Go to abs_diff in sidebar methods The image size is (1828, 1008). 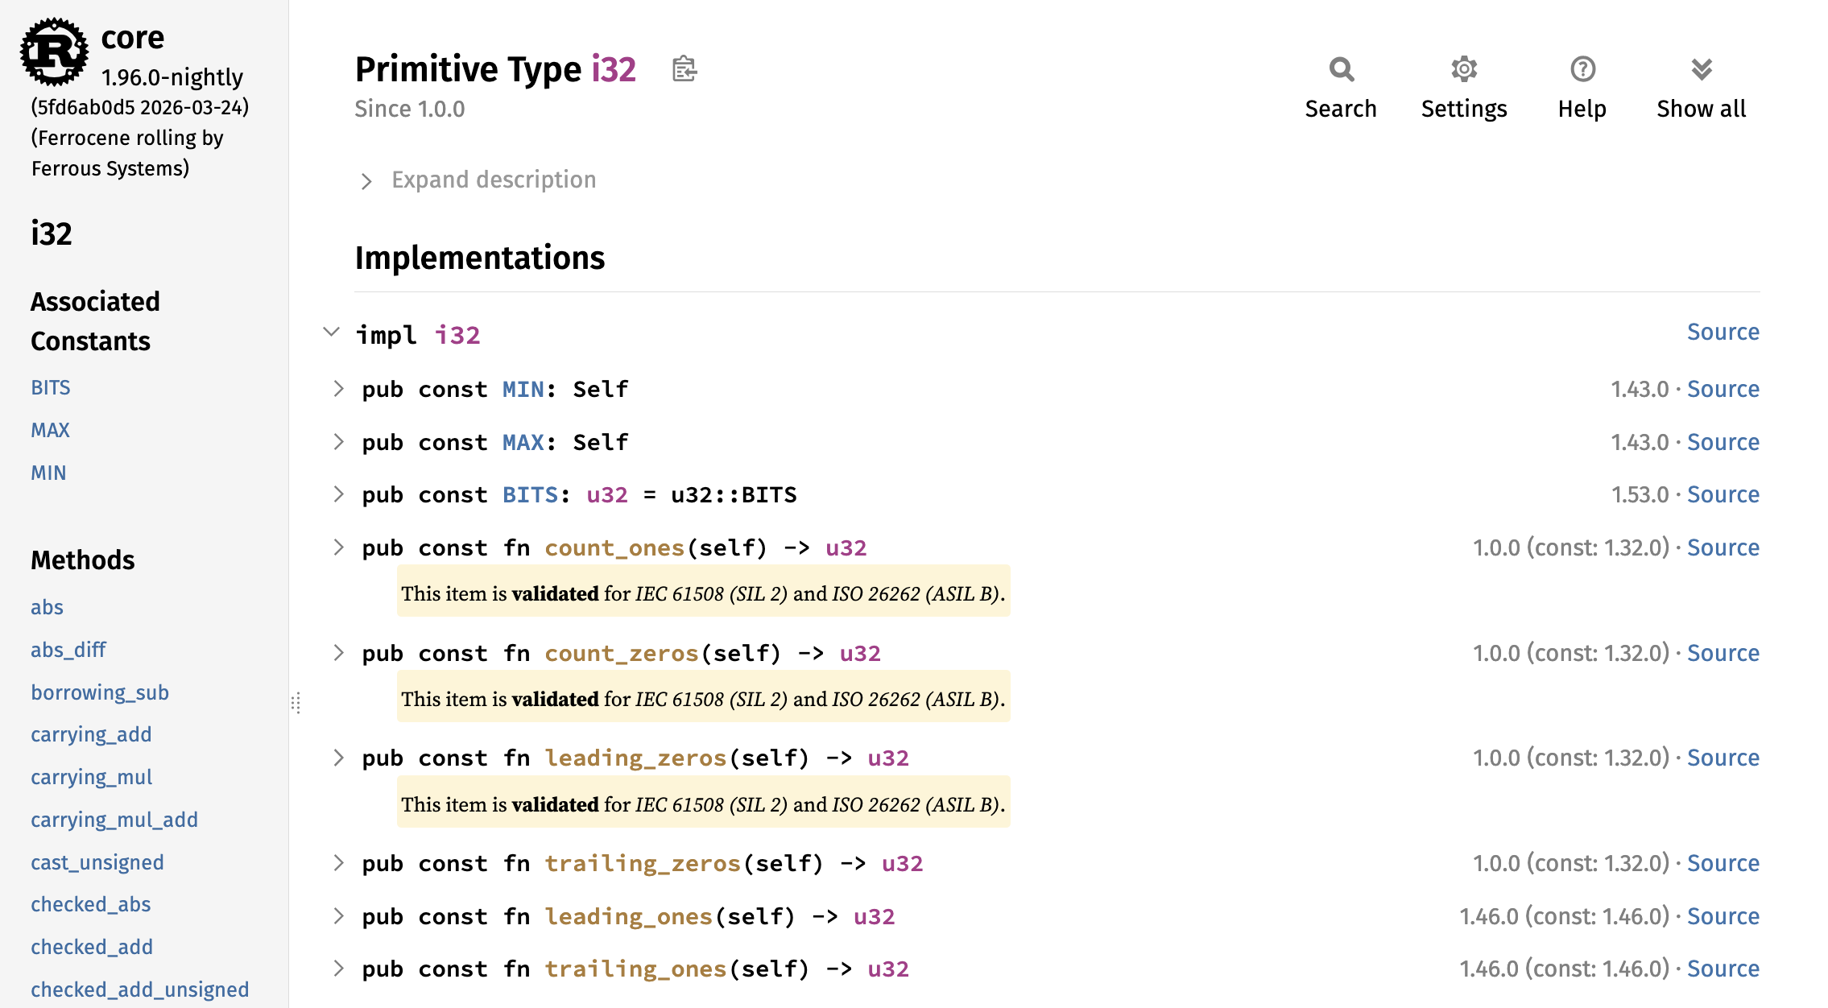pyautogui.click(x=68, y=650)
